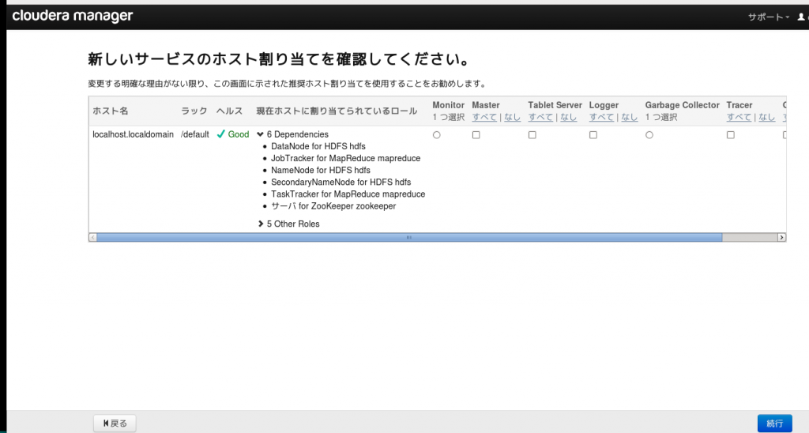809x433 pixels.
Task: Click the ホスト名 column header
Action: coord(111,111)
